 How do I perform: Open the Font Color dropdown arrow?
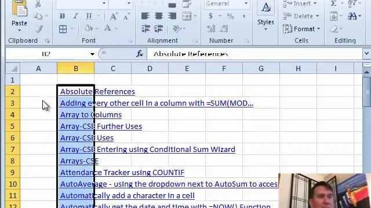pyautogui.click(x=116, y=29)
